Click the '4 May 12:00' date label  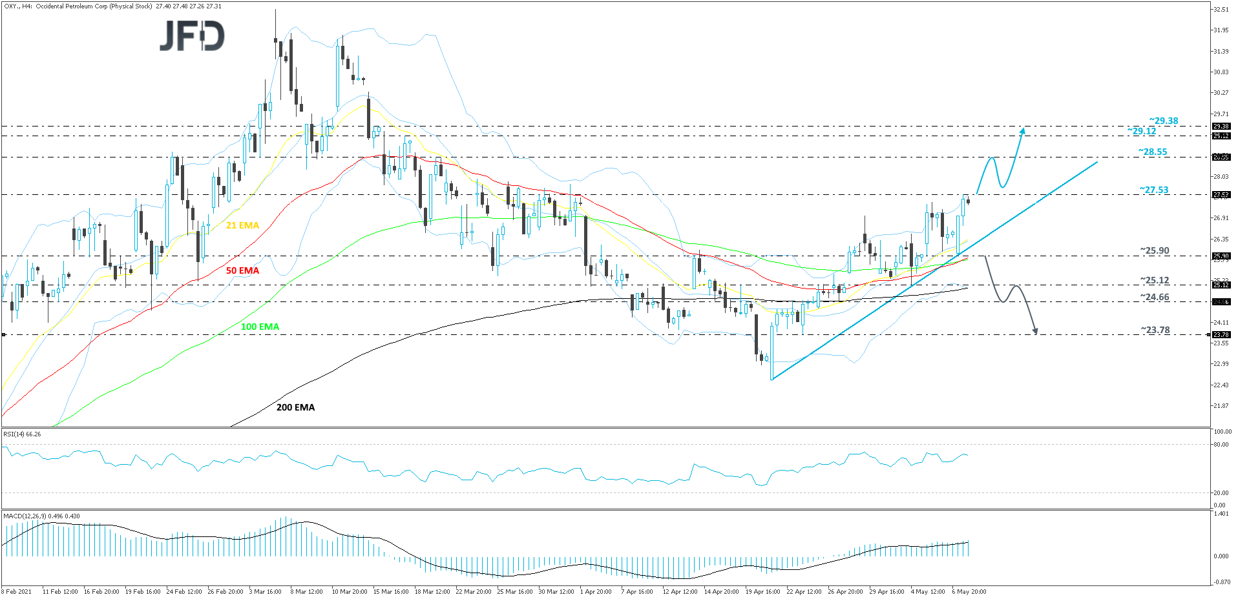click(928, 591)
